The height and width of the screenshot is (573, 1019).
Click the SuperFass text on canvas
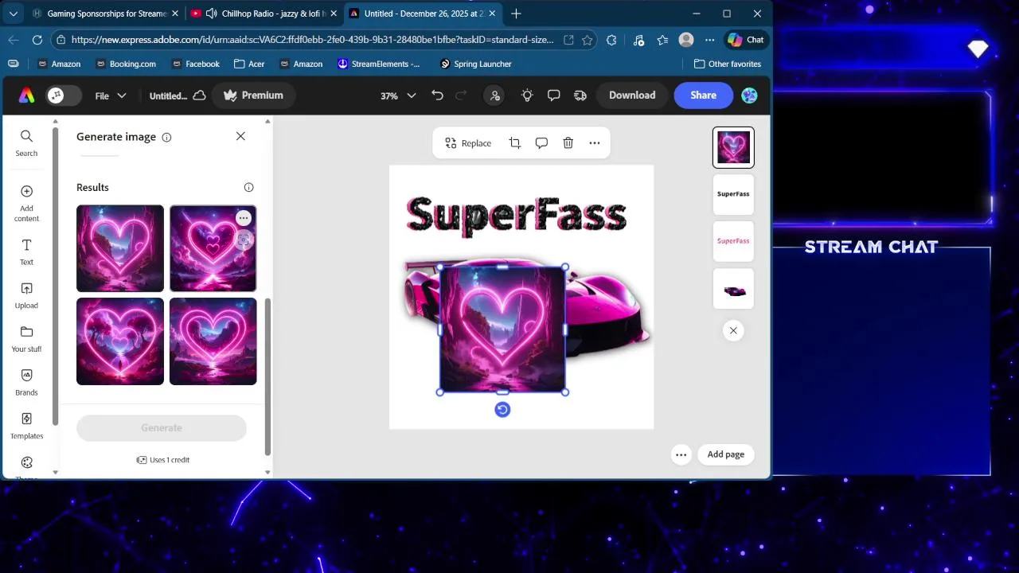[516, 216]
